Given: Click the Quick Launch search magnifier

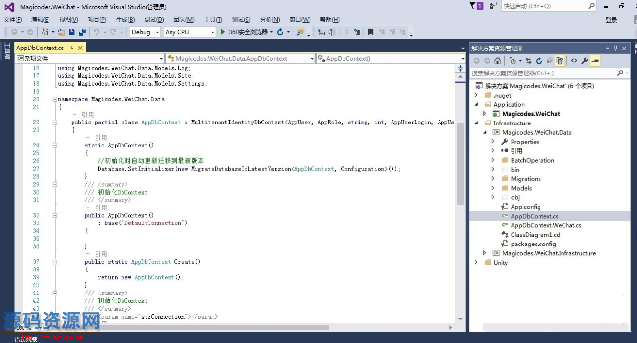Looking at the screenshot, I should pos(591,6).
